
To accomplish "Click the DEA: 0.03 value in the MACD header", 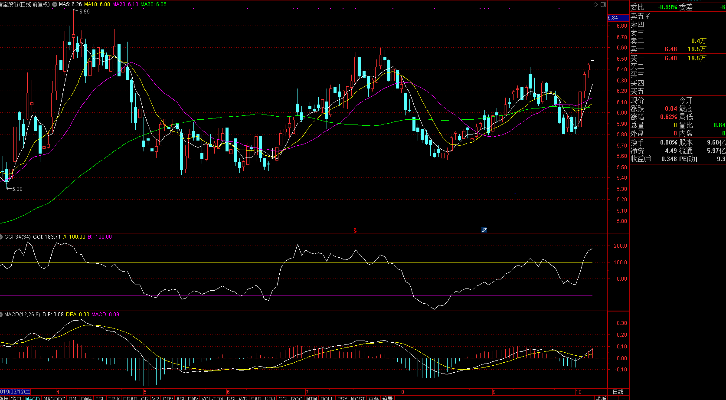I will (78, 315).
